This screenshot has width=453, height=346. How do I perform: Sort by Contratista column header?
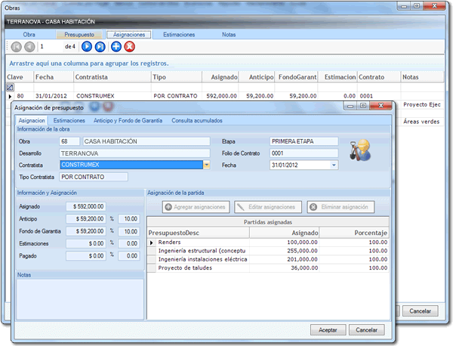(x=112, y=77)
